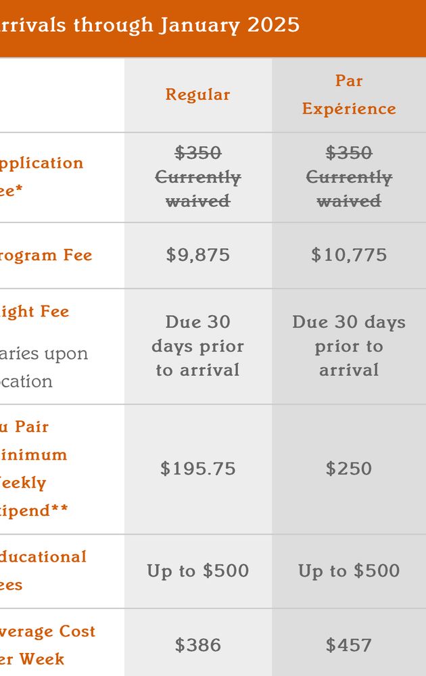Click the orange January 2025 header banner

(213, 28)
